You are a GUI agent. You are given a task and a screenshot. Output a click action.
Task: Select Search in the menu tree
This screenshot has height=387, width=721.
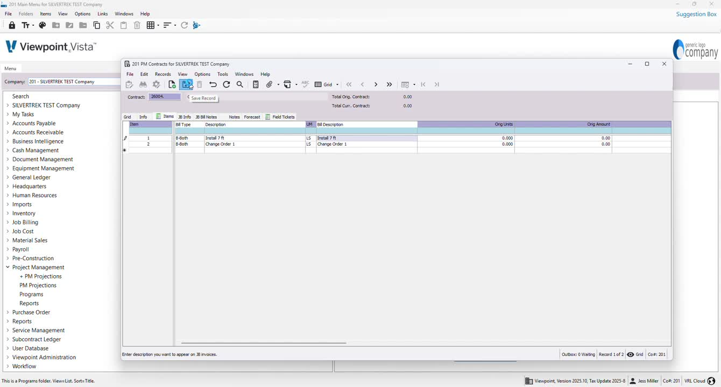[20, 96]
